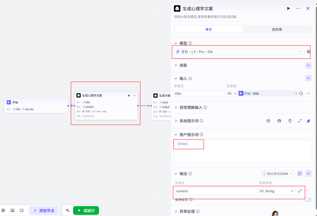Image resolution: width=317 pixels, height=216 pixels.
Task: Collapse the 输出 section
Action: 176,174
